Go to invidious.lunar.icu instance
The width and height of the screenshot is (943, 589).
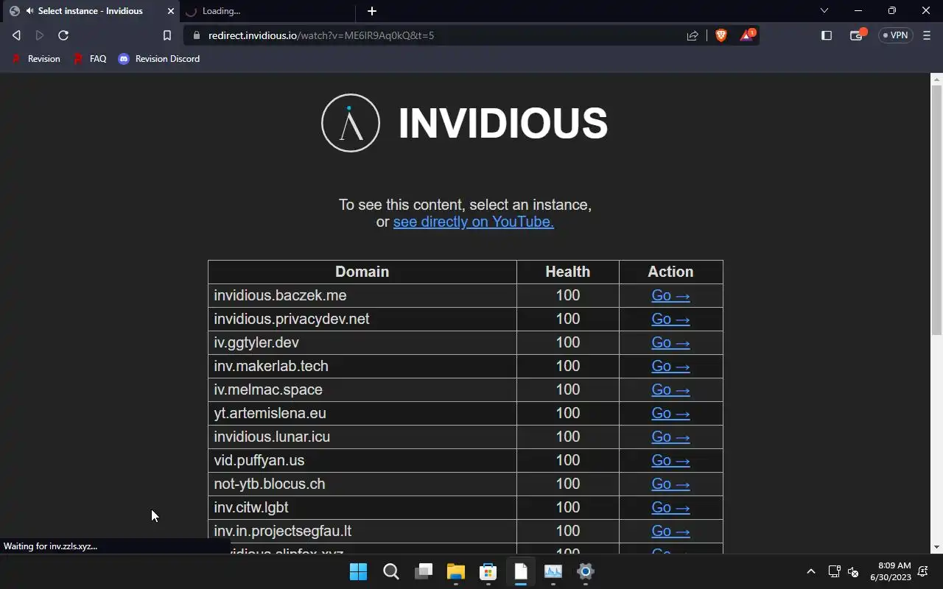click(x=670, y=437)
